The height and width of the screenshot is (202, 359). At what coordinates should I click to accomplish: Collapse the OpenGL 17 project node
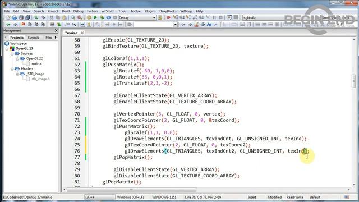tap(7, 49)
